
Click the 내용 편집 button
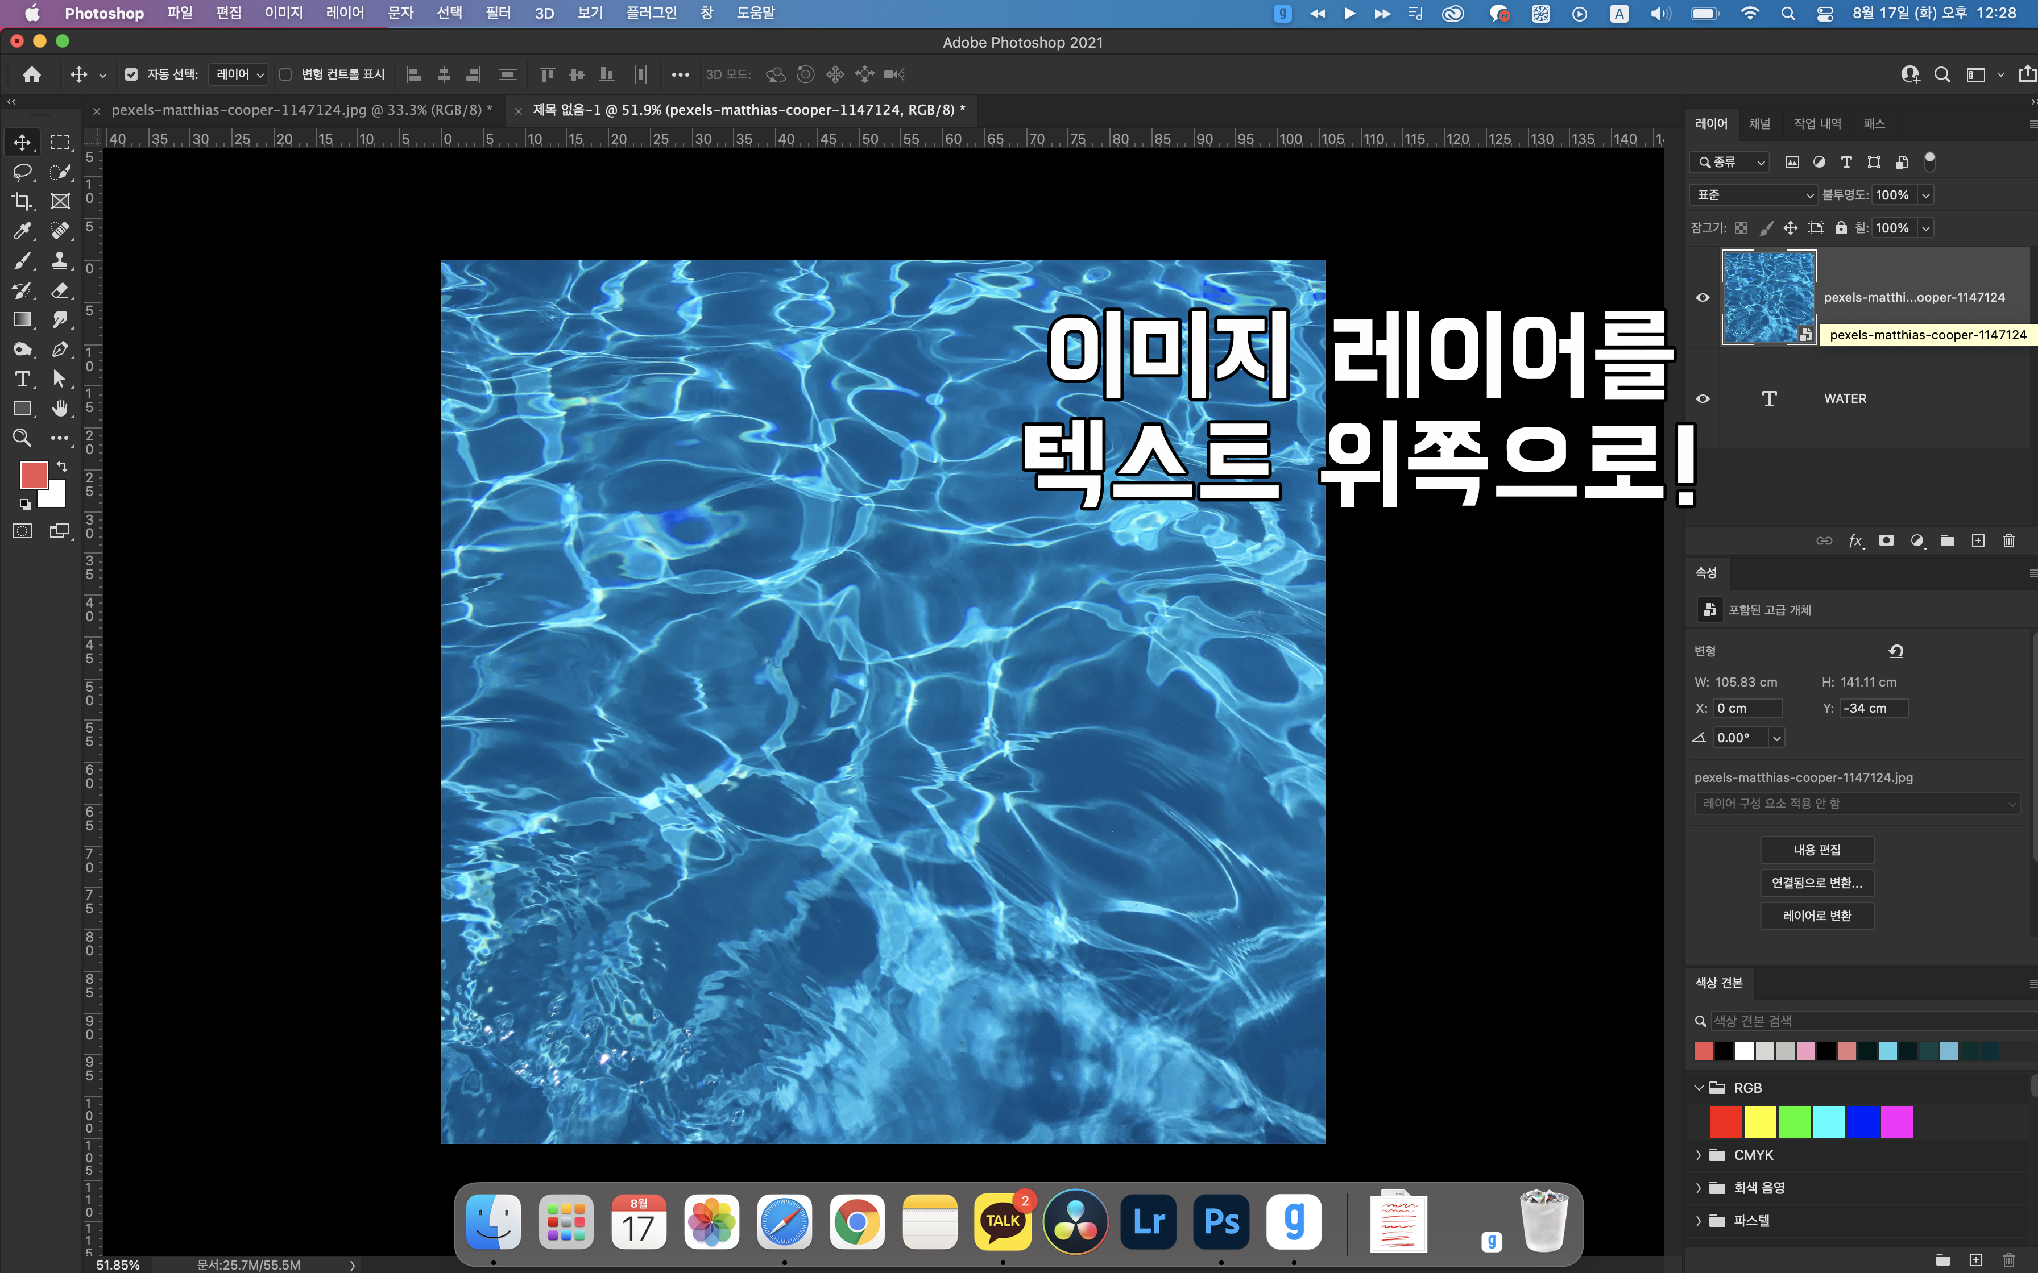point(1816,850)
